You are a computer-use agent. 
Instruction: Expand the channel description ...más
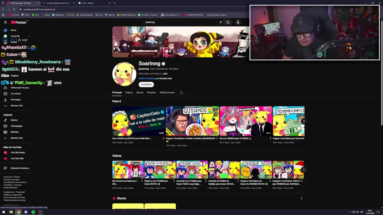[x=165, y=74]
